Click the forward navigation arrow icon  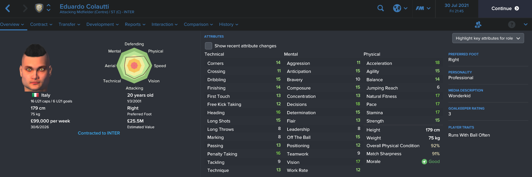pyautogui.click(x=25, y=8)
